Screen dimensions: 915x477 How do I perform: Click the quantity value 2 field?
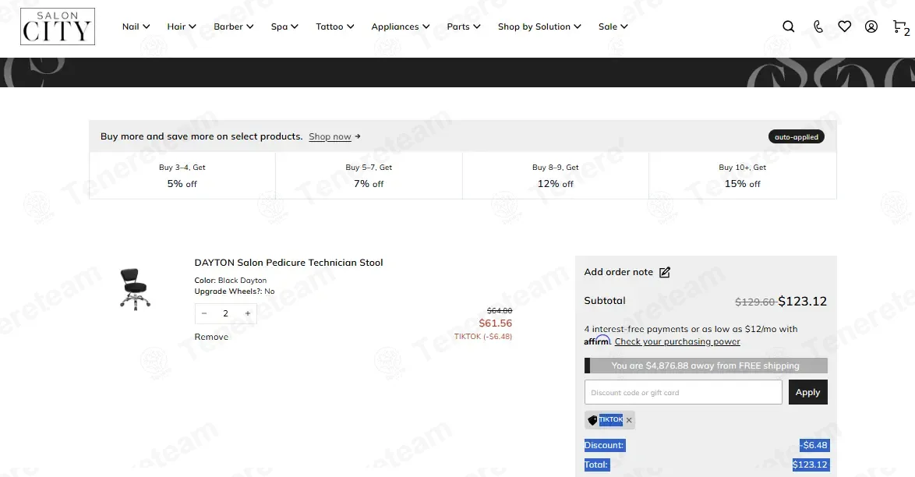point(226,313)
